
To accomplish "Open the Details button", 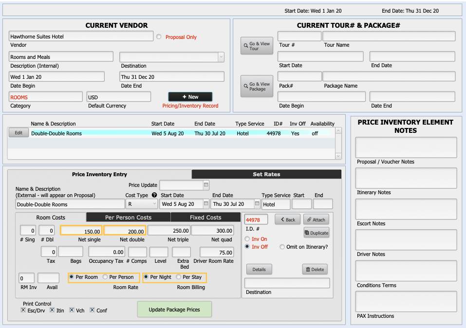I will click(x=259, y=269).
